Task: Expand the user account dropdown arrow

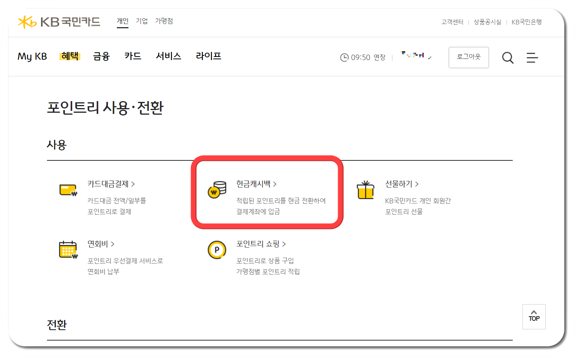Action: pos(429,58)
